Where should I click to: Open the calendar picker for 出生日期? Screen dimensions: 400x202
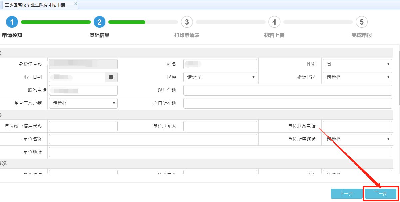(x=111, y=77)
